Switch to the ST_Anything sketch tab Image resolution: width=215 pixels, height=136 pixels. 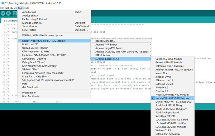(10, 20)
